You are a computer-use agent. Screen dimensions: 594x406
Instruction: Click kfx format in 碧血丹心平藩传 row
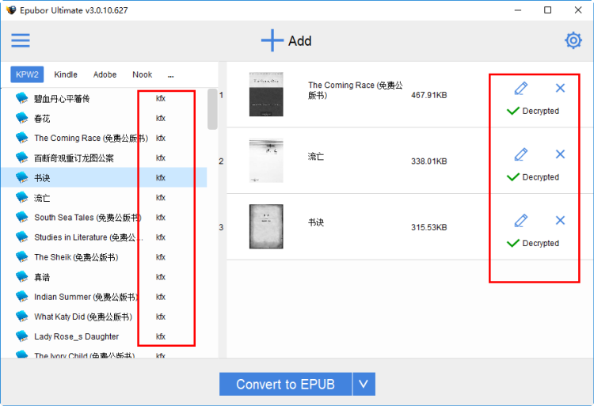click(161, 98)
